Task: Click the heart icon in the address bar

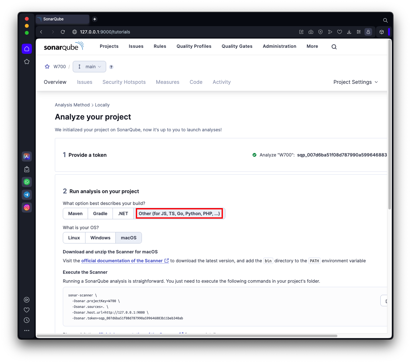Action: 340,32
